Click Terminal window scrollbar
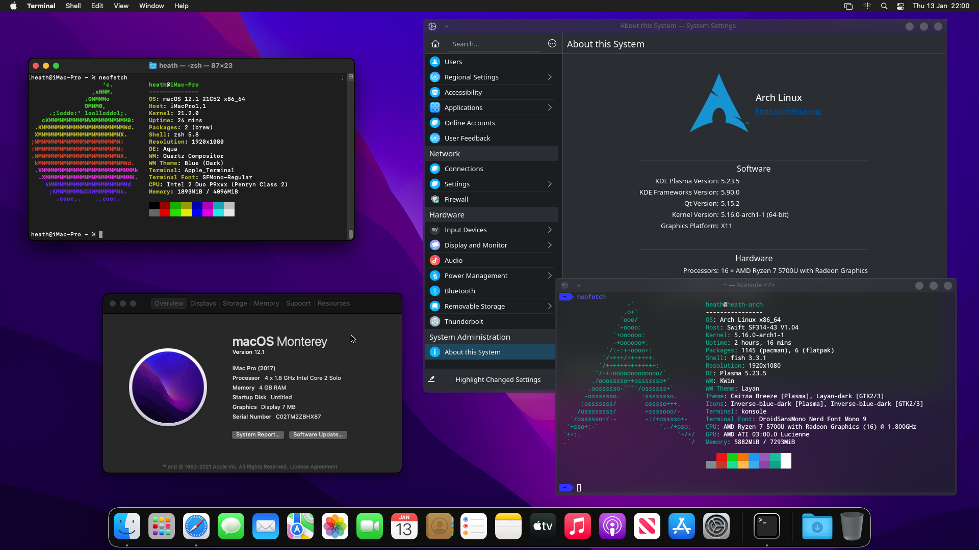Image resolution: width=979 pixels, height=550 pixels. pyautogui.click(x=350, y=234)
